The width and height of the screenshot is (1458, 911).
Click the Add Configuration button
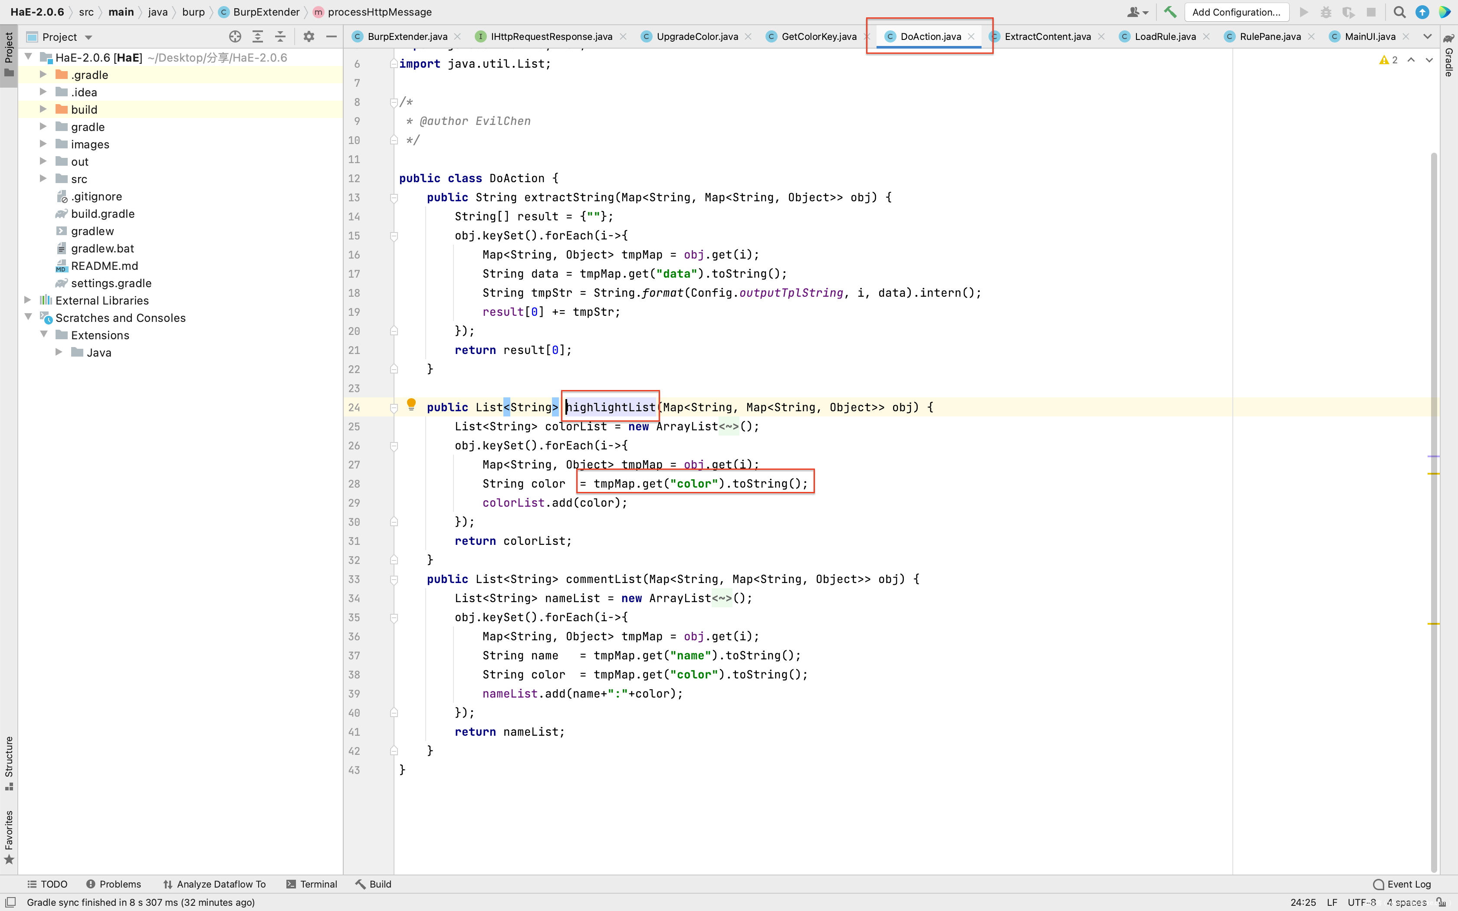(x=1236, y=12)
